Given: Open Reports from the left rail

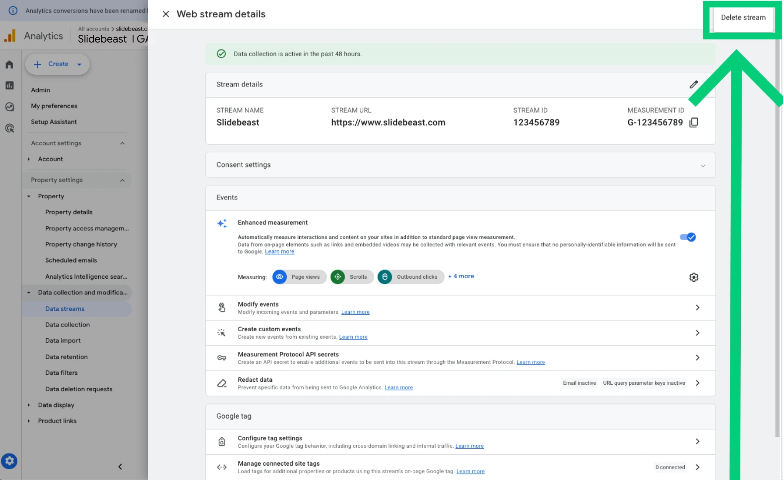Looking at the screenshot, I should pyautogui.click(x=10, y=86).
